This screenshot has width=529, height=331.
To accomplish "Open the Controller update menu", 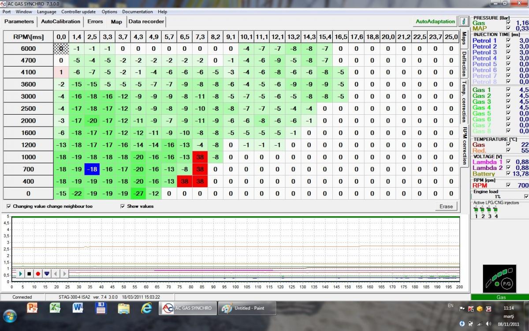I will click(78, 11).
